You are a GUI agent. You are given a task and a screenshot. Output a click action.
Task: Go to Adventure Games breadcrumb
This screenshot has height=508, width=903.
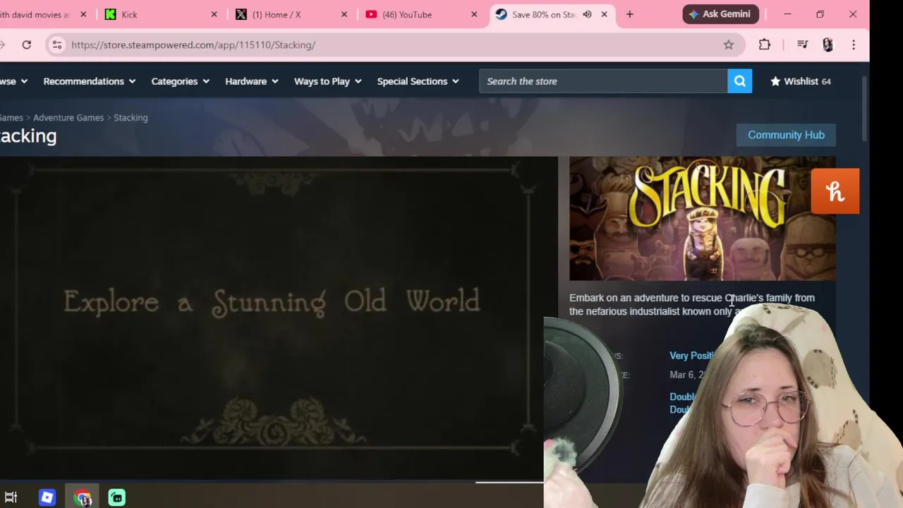[x=68, y=118]
